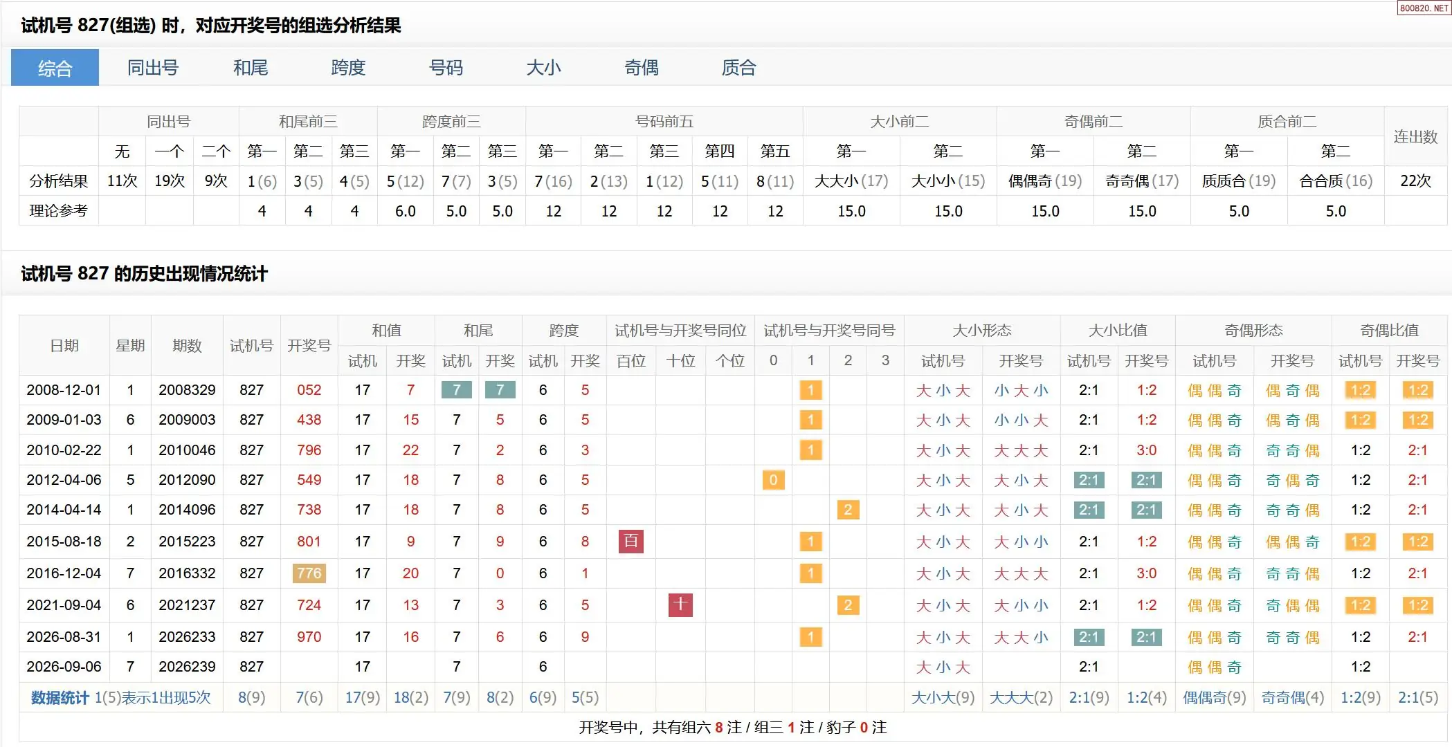Click the red 十 position badge
Image resolution: width=1452 pixels, height=747 pixels.
(x=680, y=605)
